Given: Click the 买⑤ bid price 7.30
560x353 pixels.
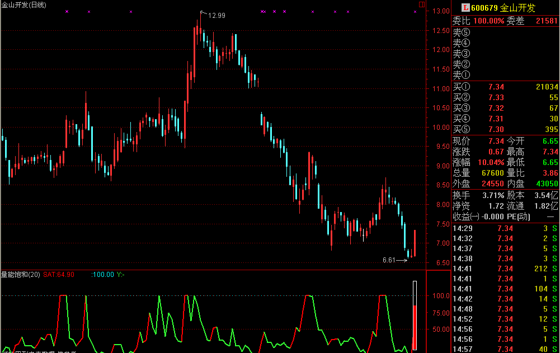Looking at the screenshot, I should [x=496, y=129].
